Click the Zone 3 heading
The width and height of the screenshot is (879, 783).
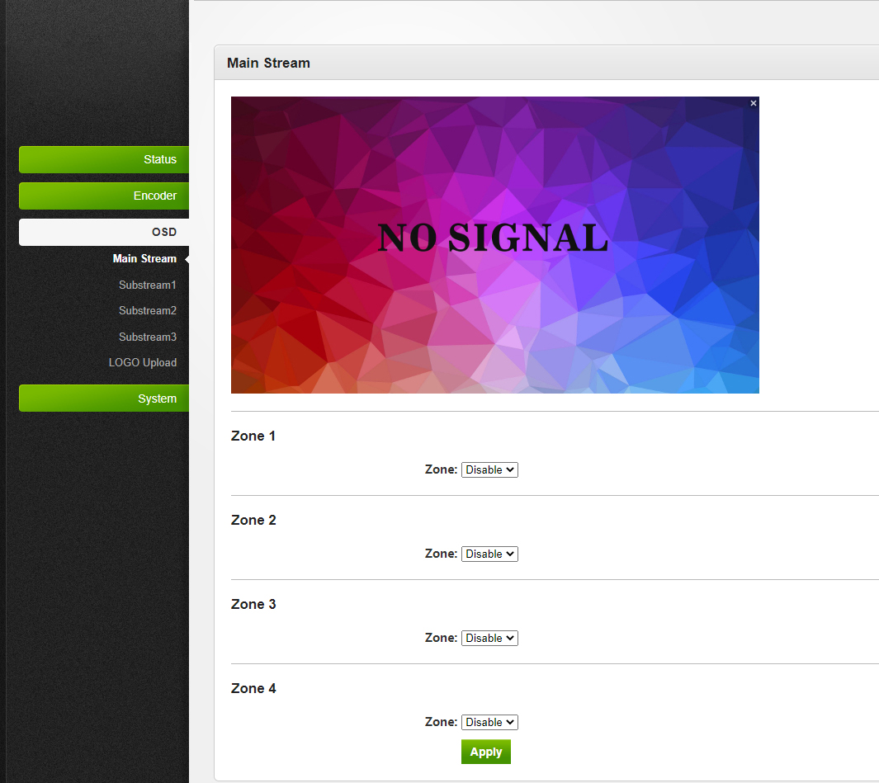253,604
